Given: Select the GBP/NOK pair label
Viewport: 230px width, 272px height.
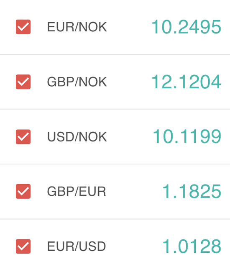Looking at the screenshot, I should tap(77, 82).
